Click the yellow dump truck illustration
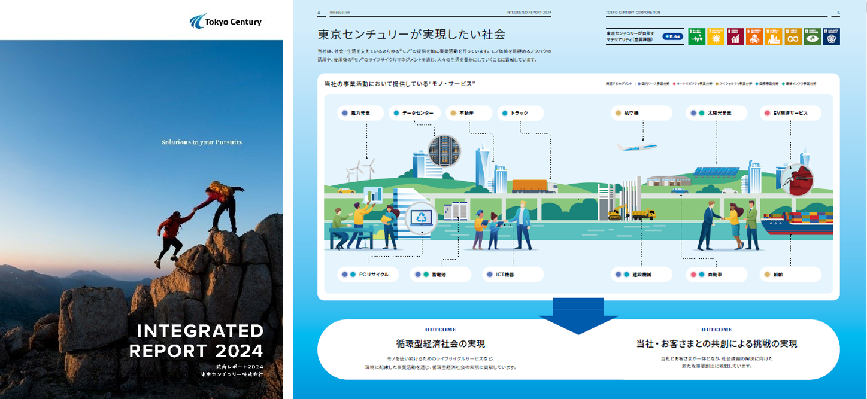The width and height of the screenshot is (867, 399). pyautogui.click(x=644, y=214)
